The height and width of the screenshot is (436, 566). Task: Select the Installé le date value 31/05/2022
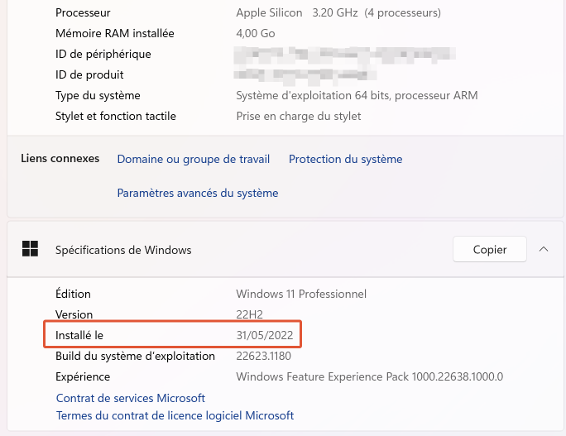(x=265, y=335)
